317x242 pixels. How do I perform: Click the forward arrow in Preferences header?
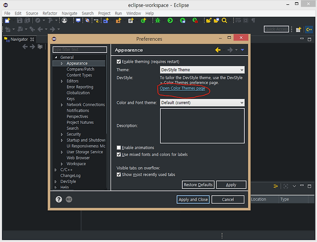coord(230,50)
